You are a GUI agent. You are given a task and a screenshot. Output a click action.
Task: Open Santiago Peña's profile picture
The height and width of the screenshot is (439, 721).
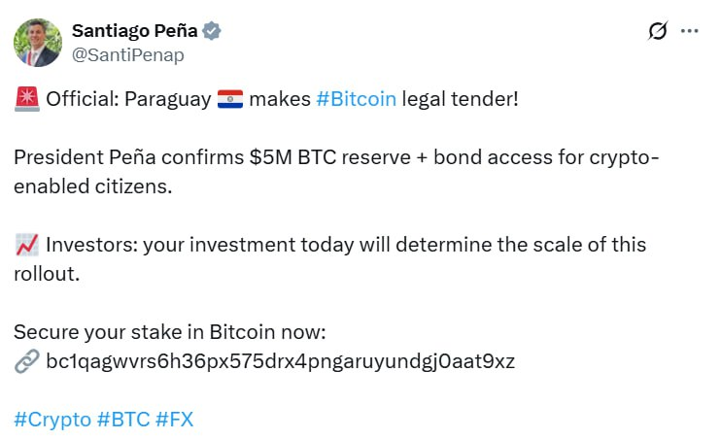(38, 42)
